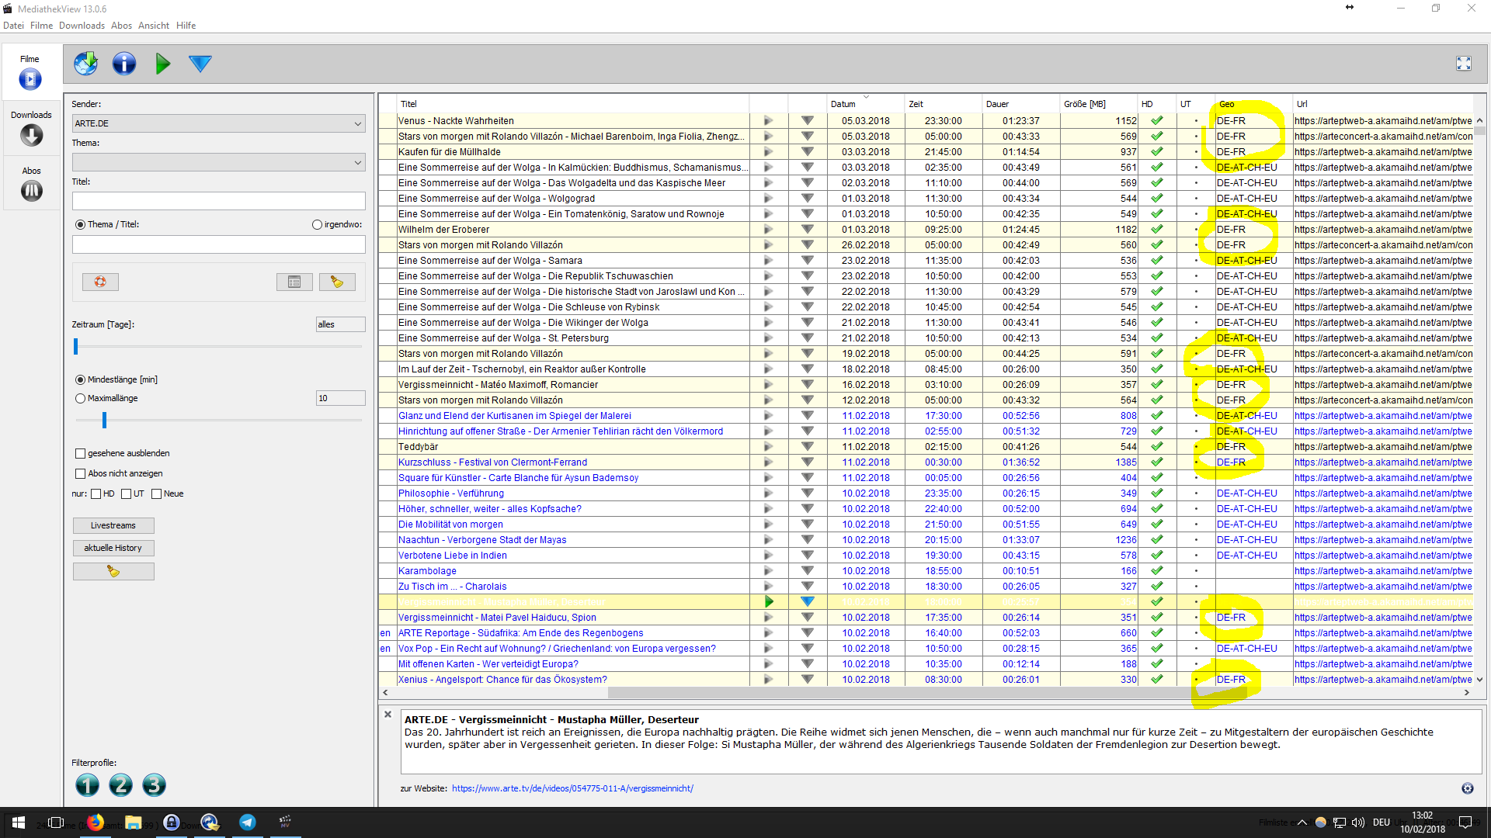Click the load film list globe icon
Viewport: 1491px width, 838px height.
pyautogui.click(x=85, y=64)
